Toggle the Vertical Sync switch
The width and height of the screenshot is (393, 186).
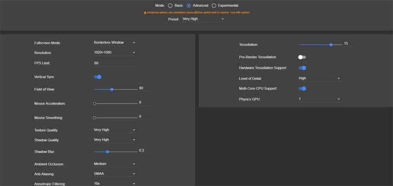pos(98,77)
